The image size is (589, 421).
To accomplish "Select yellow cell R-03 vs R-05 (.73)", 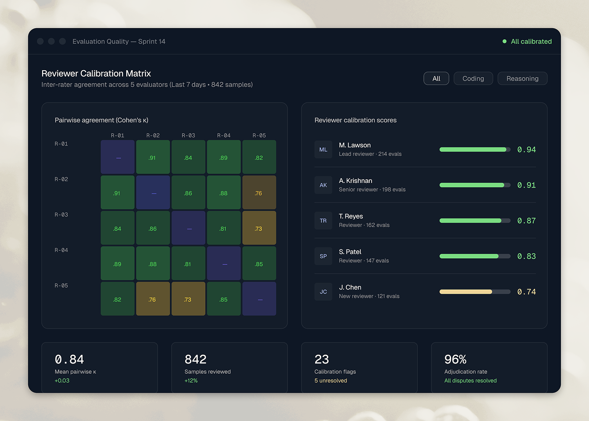I will click(259, 228).
